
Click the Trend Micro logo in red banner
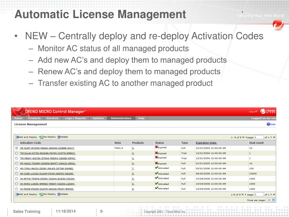268,111
